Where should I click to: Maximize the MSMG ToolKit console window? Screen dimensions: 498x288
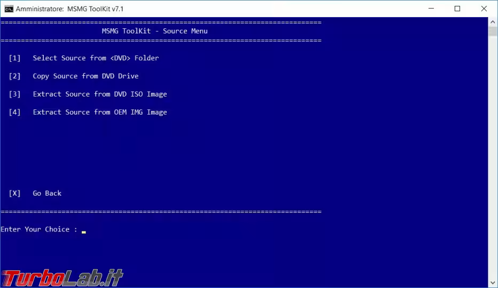457,9
